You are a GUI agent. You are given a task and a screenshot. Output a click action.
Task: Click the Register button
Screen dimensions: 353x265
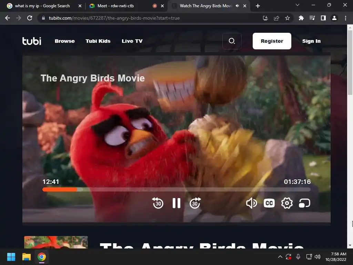pos(272,41)
